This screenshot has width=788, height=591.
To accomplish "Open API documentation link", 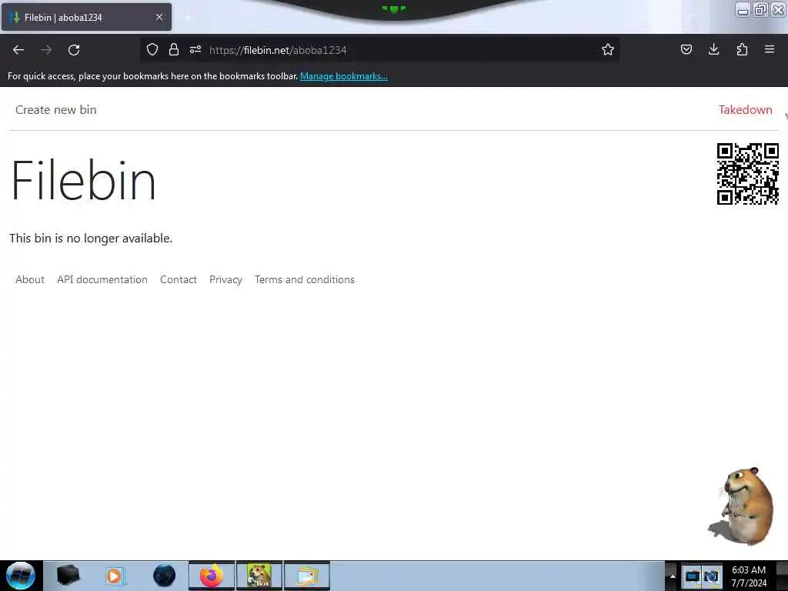I will pyautogui.click(x=102, y=279).
